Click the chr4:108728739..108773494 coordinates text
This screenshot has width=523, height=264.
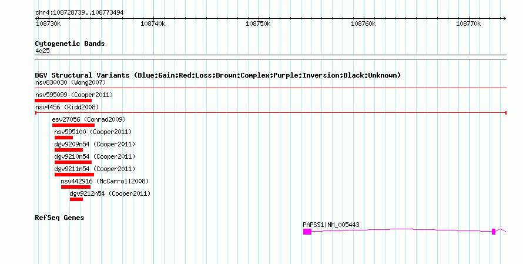click(79, 12)
